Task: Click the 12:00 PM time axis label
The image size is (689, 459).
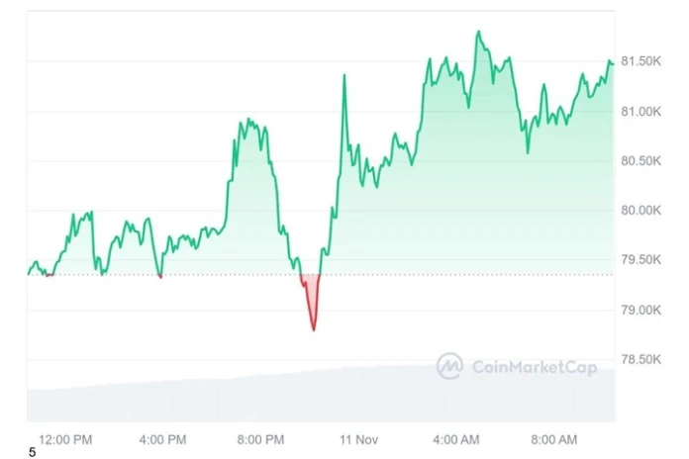Action: pos(65,438)
